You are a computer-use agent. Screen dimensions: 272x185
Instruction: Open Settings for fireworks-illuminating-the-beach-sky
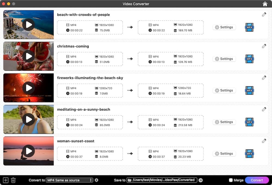[x=224, y=90]
